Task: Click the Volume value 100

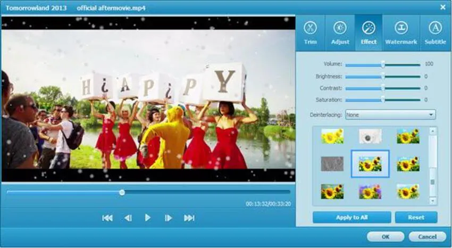Action: coord(429,64)
